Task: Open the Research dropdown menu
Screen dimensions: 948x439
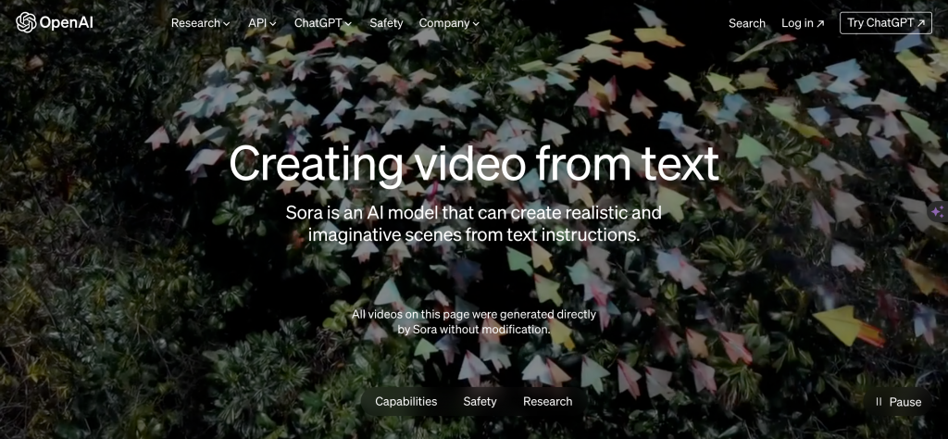Action: pyautogui.click(x=200, y=23)
